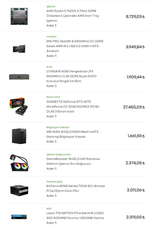The height and width of the screenshot is (232, 149).
Task: Open the Lexar 1TB NM710X product title
Action: point(75,215)
